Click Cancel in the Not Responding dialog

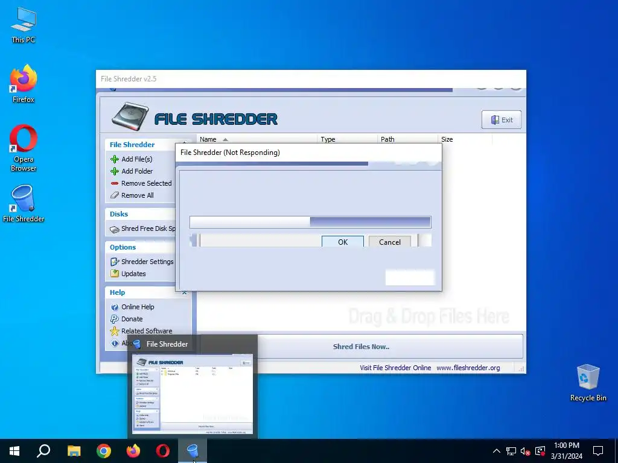point(390,242)
